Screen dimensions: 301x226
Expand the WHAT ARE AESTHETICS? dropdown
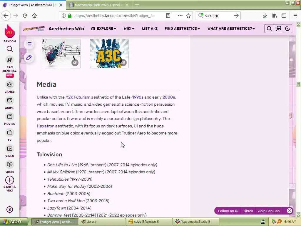click(231, 29)
